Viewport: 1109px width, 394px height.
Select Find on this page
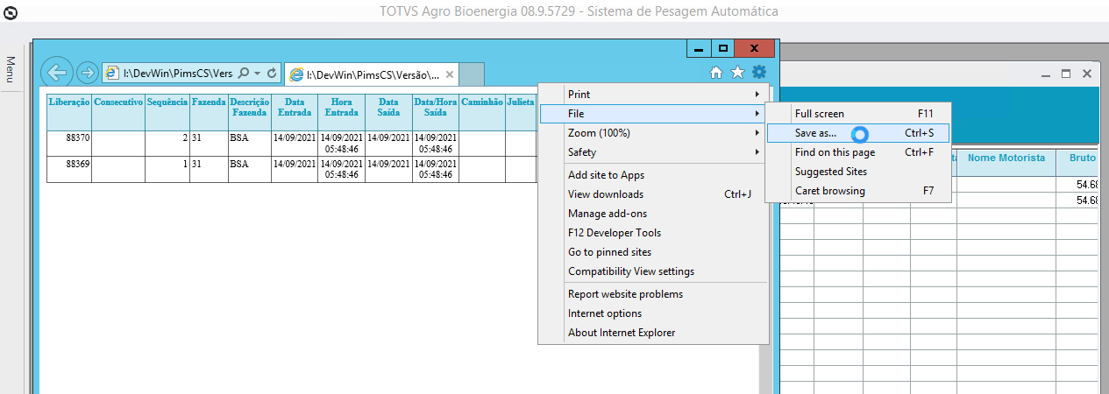coord(858,152)
